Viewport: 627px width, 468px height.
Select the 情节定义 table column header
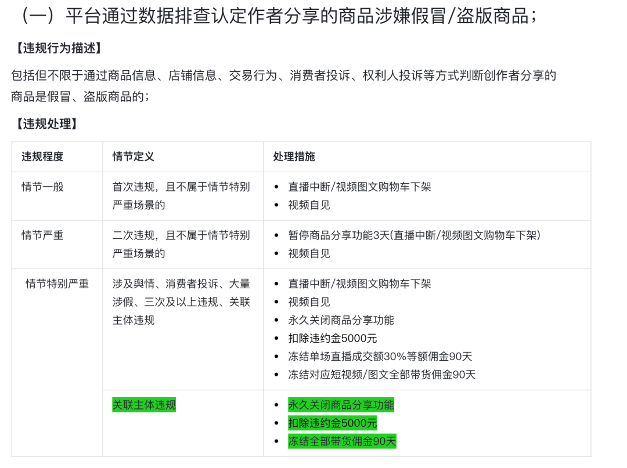pos(134,157)
